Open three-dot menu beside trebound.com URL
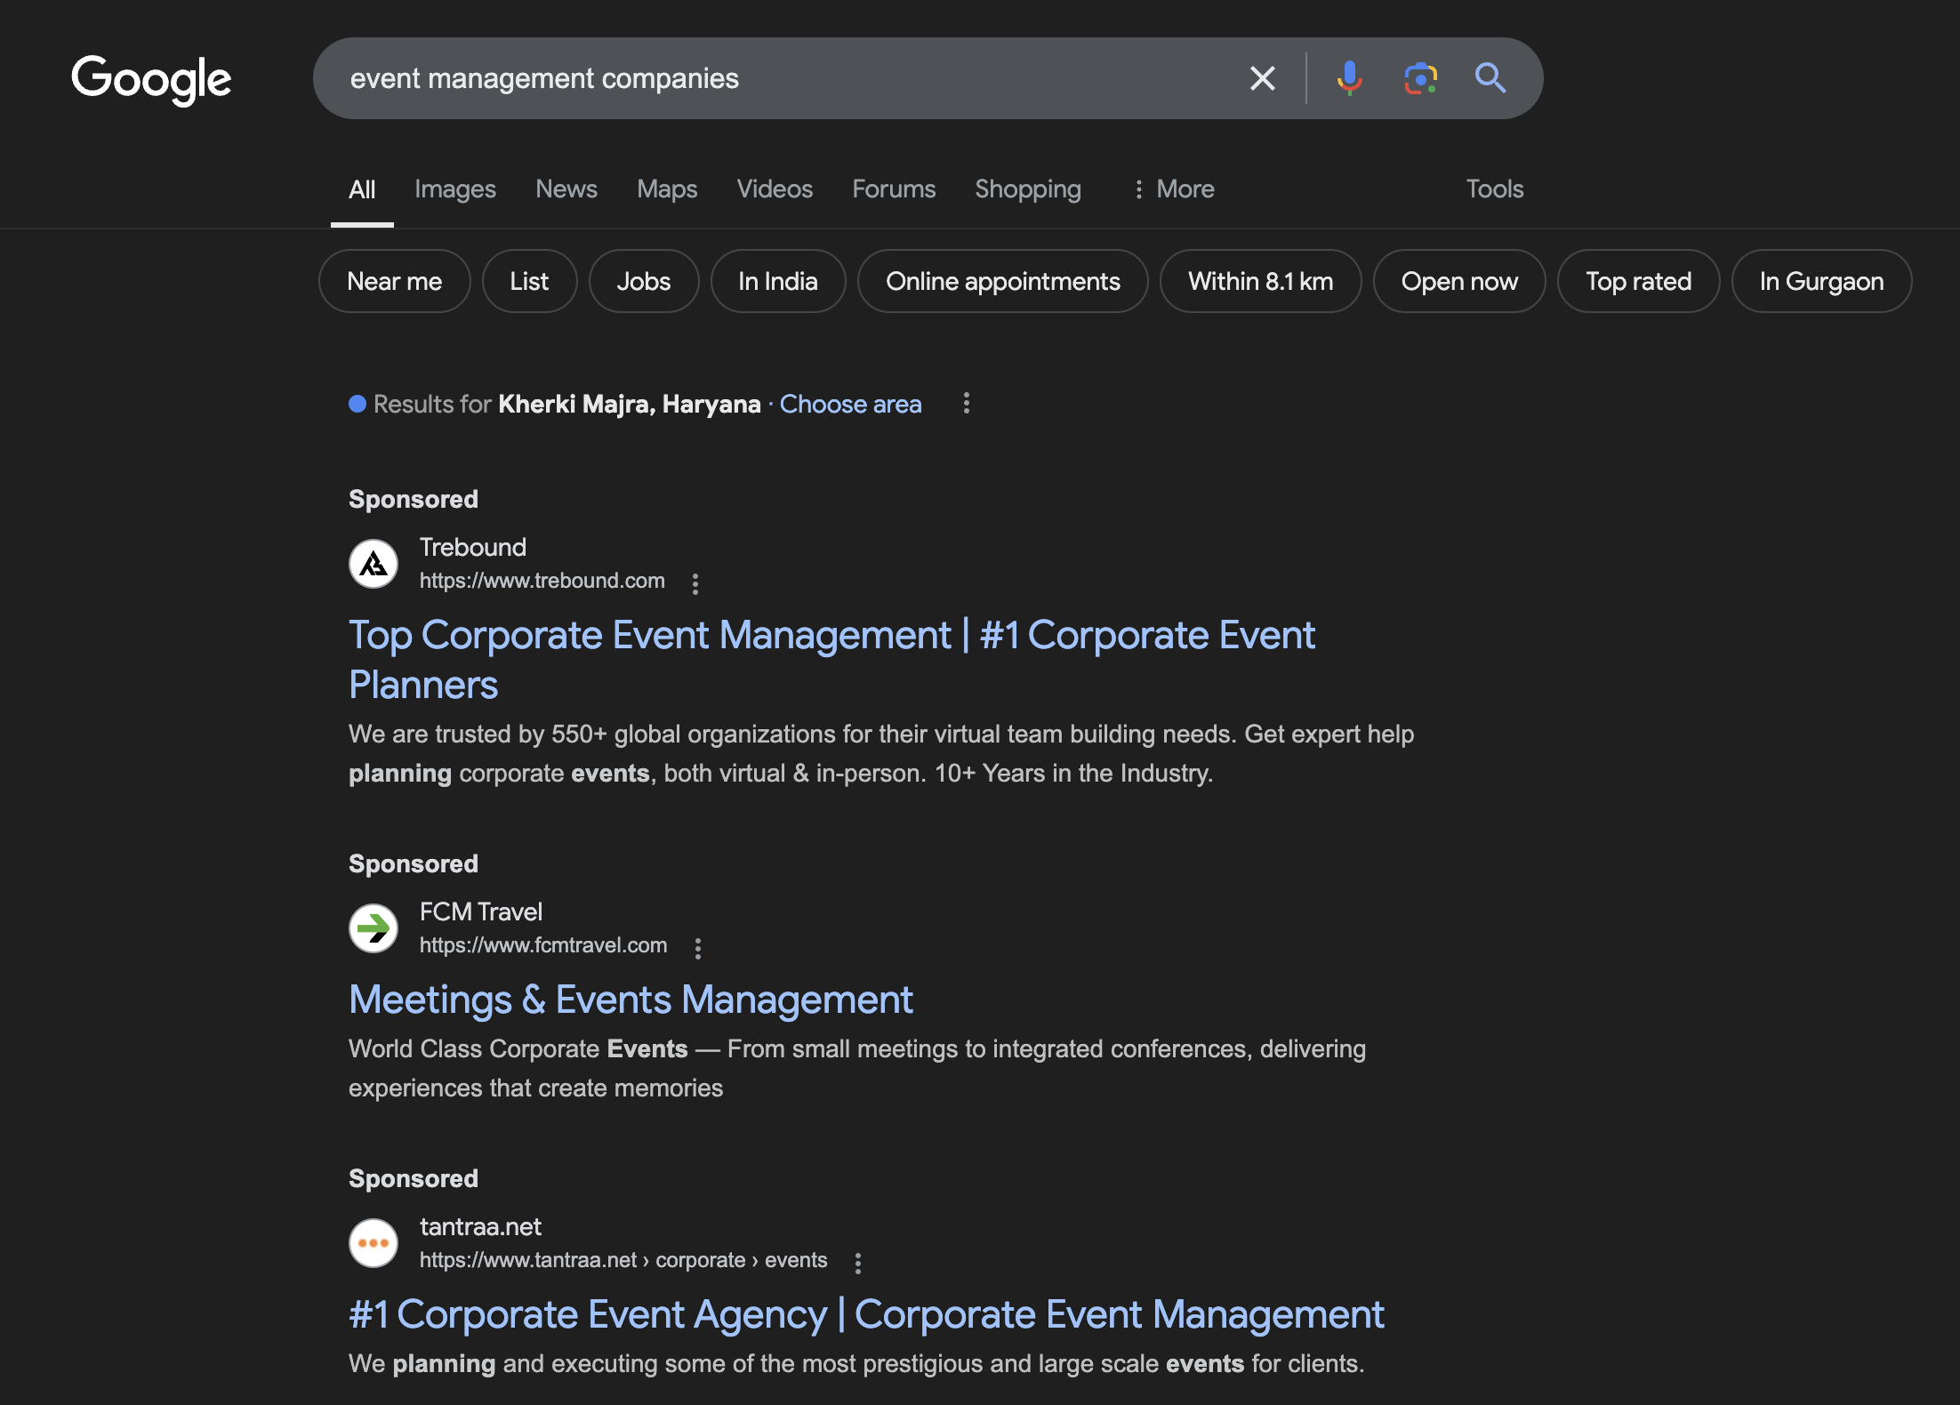 (x=695, y=583)
